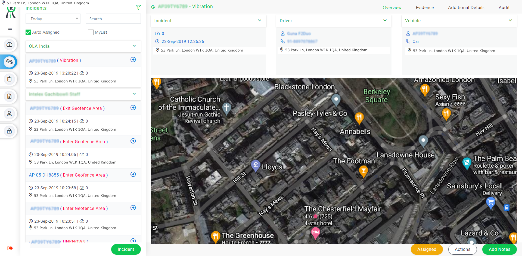Viewport: 522px width, 256px height.
Task: Click The Palm Beach casino marker
Action: coord(467,164)
